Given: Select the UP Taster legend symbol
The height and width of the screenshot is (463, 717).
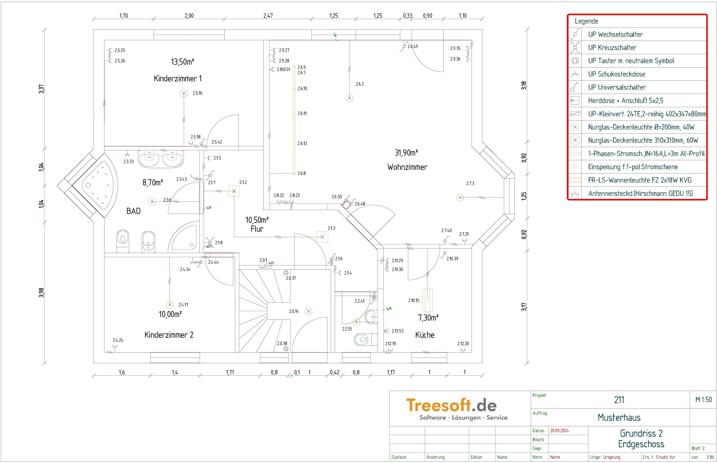Looking at the screenshot, I should tap(575, 61).
